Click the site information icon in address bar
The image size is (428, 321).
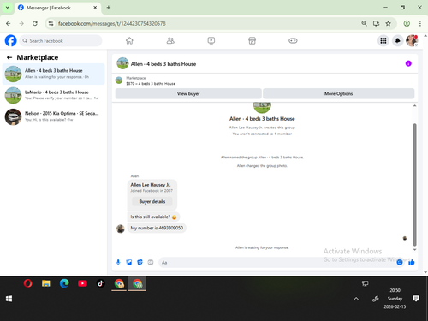(x=51, y=23)
